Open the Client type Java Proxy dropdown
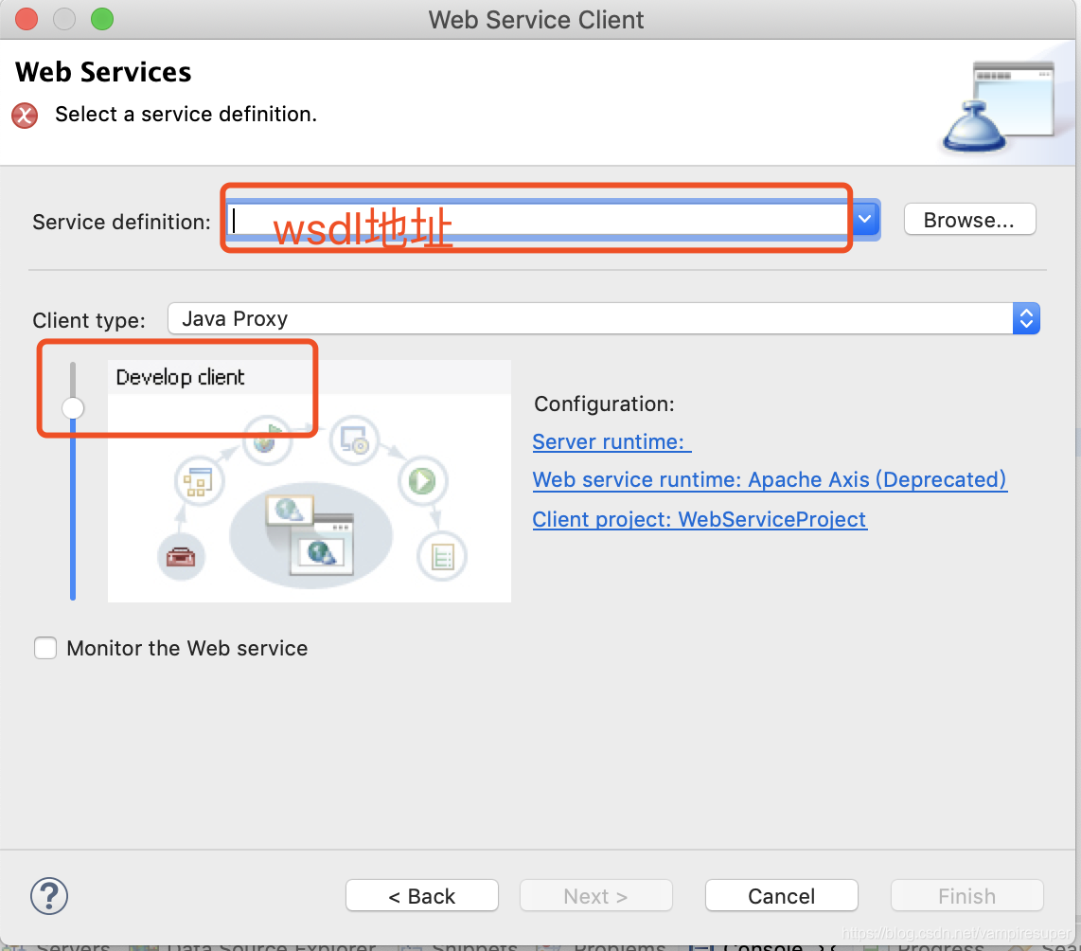Image resolution: width=1081 pixels, height=951 pixels. point(1026,318)
